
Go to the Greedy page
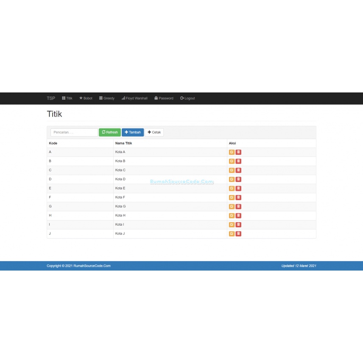[107, 98]
